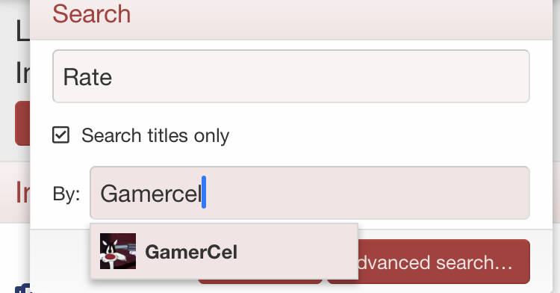
Task: Place cursor after the word Rate
Action: tap(113, 77)
